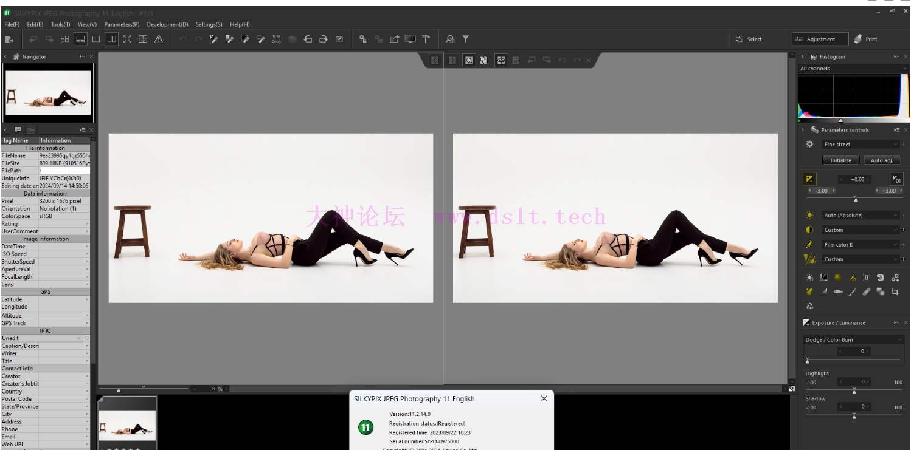Open the lens aberration fish-eye icon
This screenshot has height=450, width=911.
[838, 292]
